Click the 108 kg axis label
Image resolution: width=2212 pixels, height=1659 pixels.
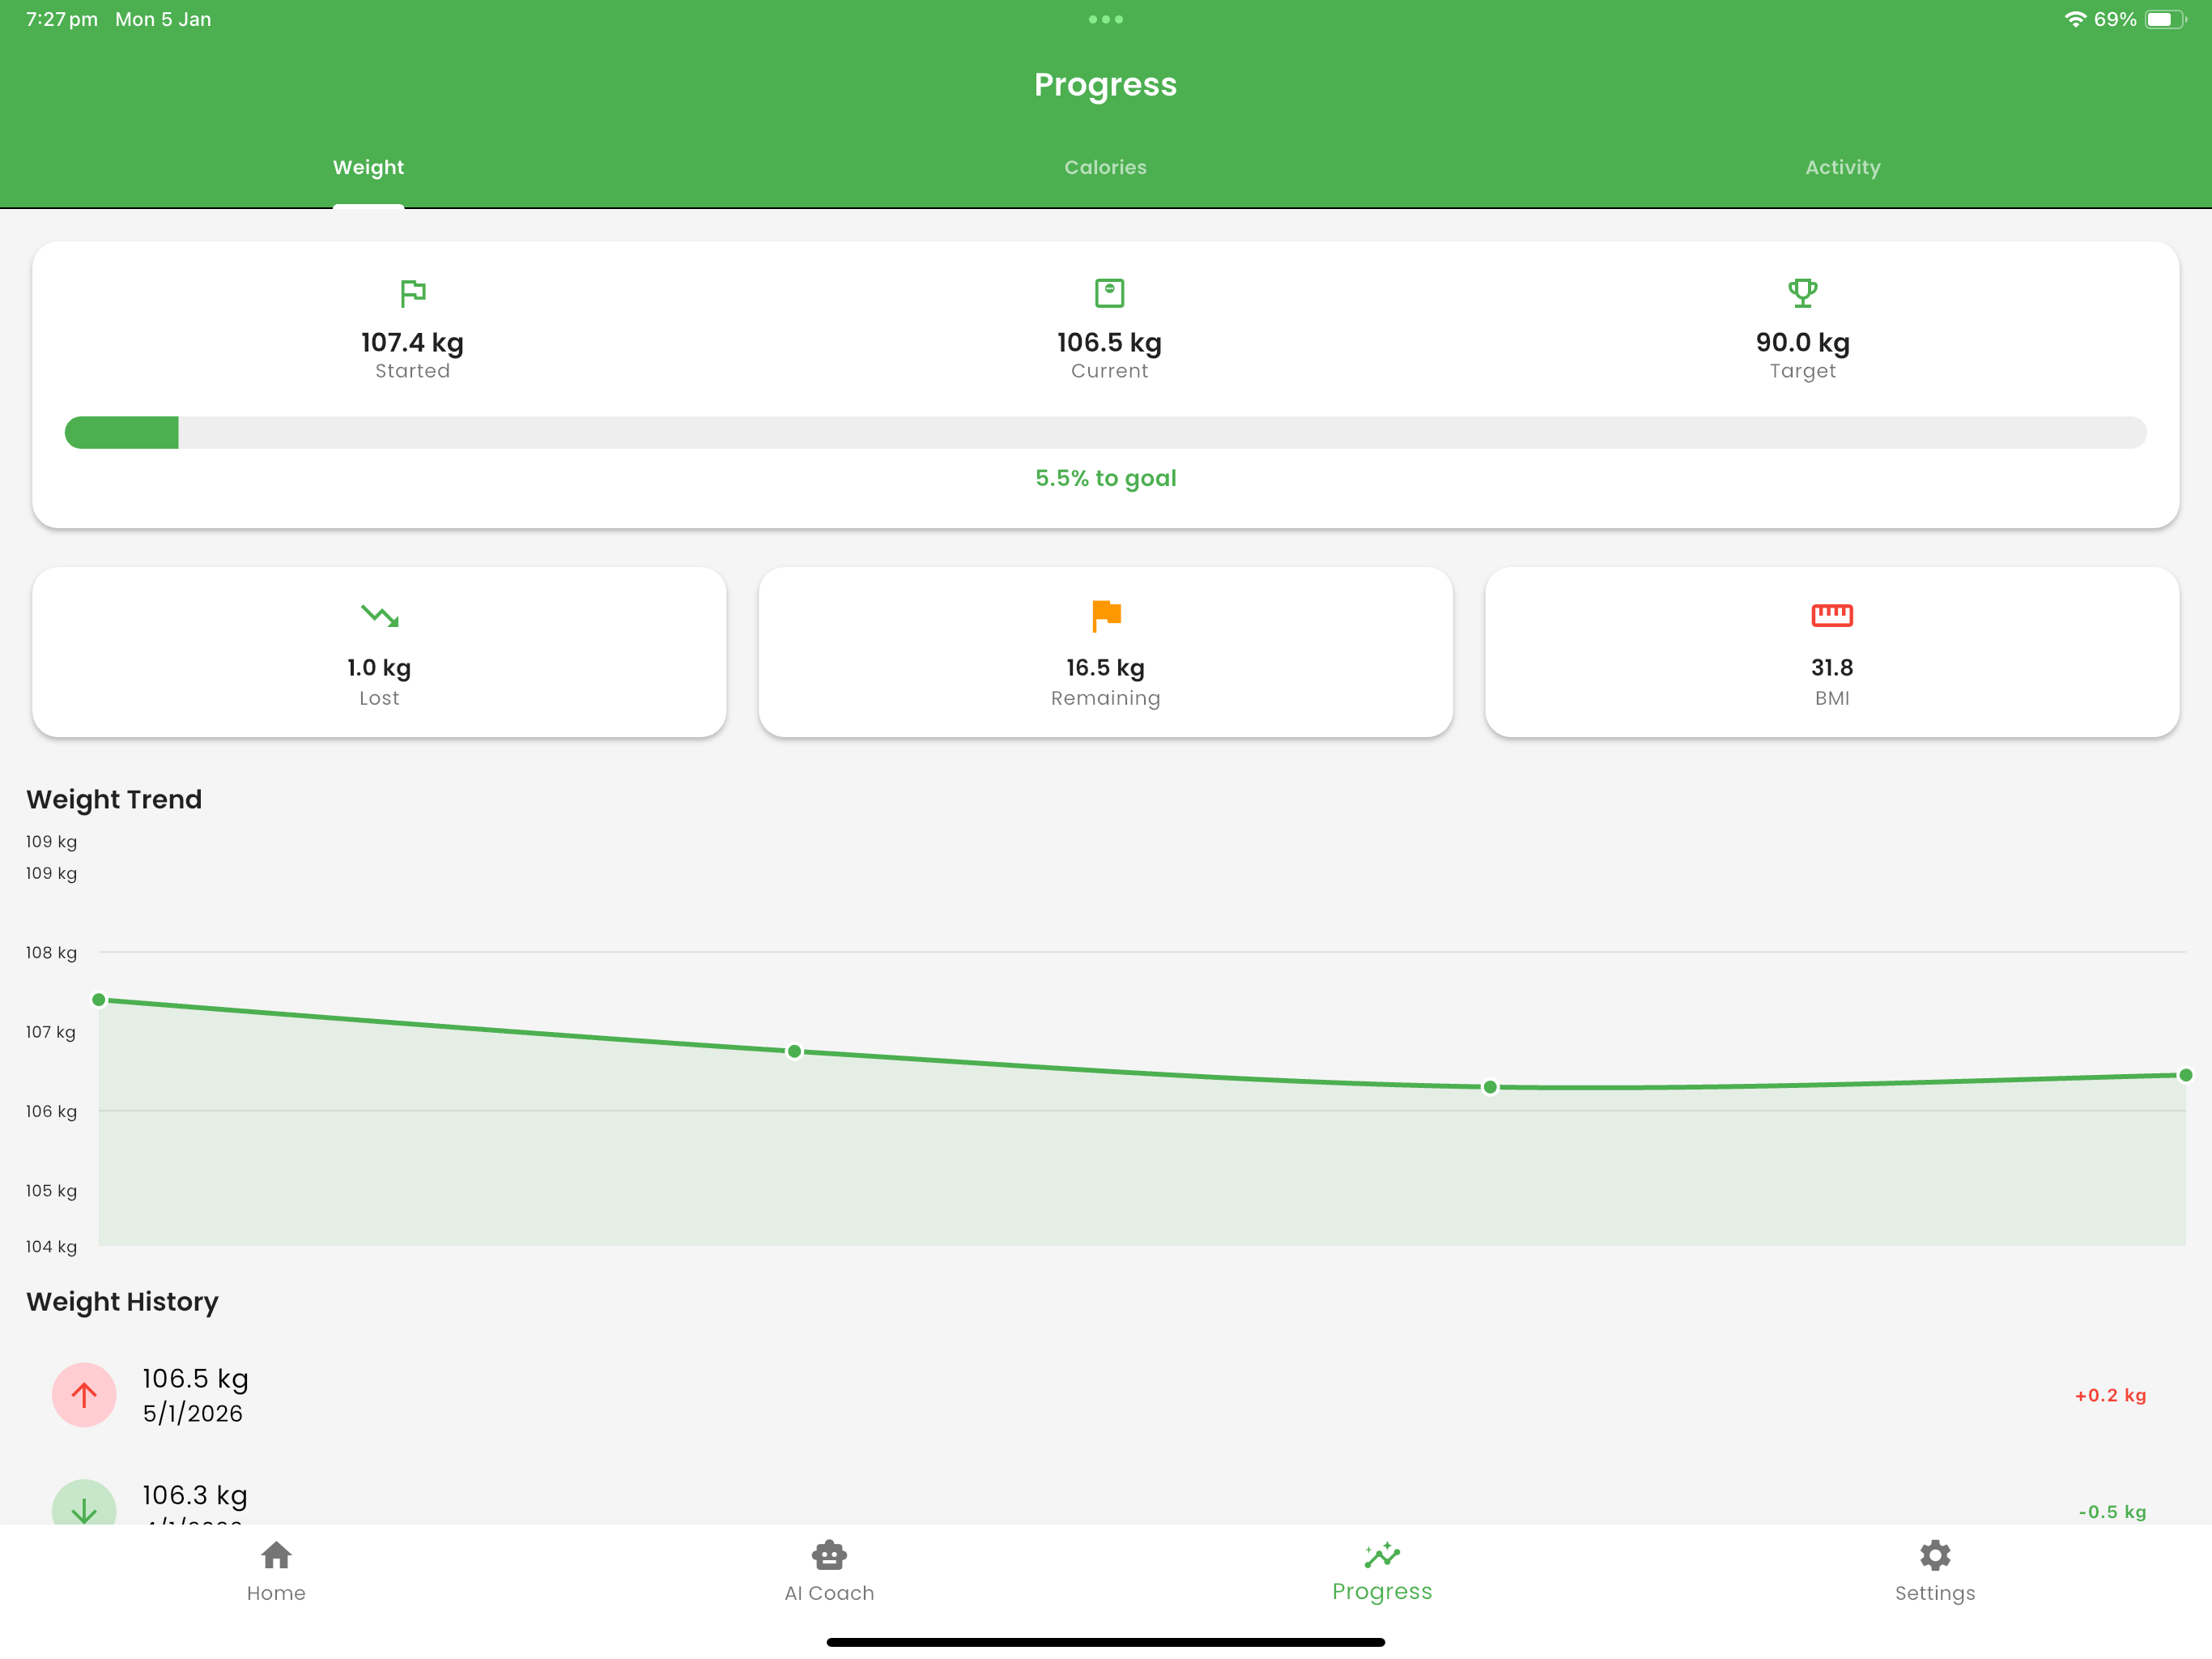[x=51, y=953]
